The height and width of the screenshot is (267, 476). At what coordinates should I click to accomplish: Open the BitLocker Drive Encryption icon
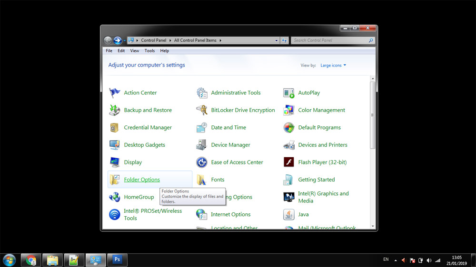[x=202, y=110]
